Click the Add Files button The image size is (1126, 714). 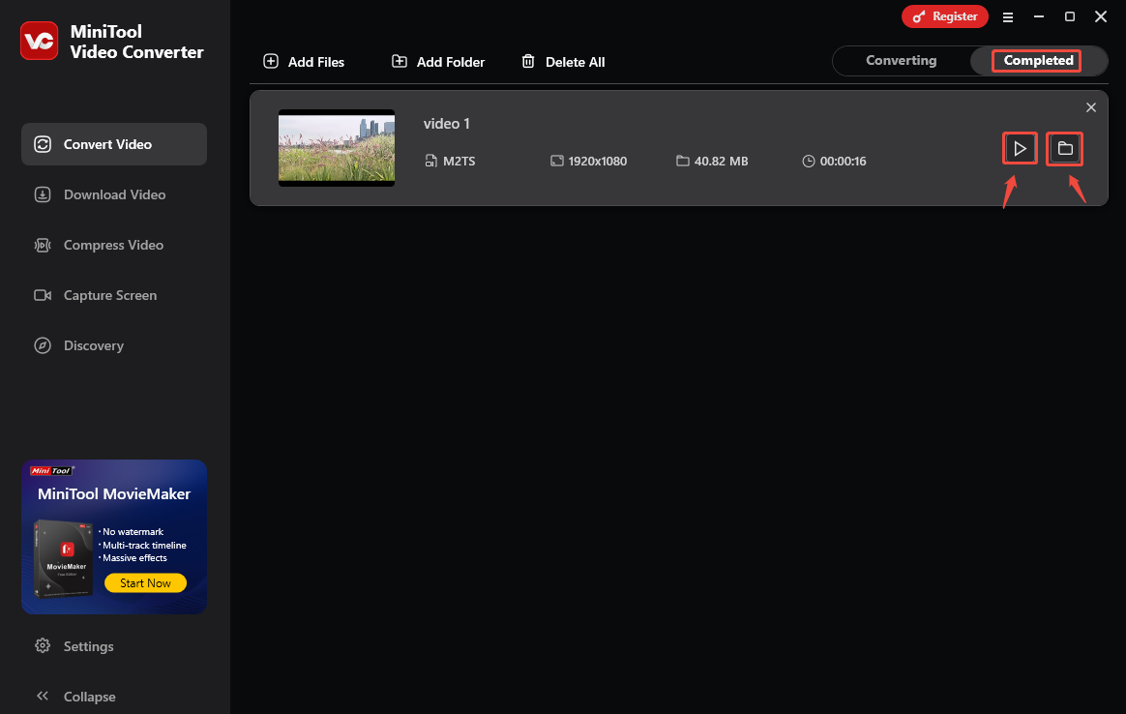click(304, 62)
